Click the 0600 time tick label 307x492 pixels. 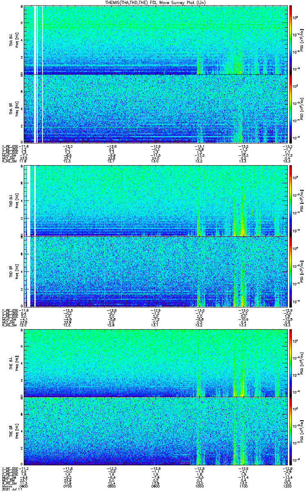click(24, 486)
